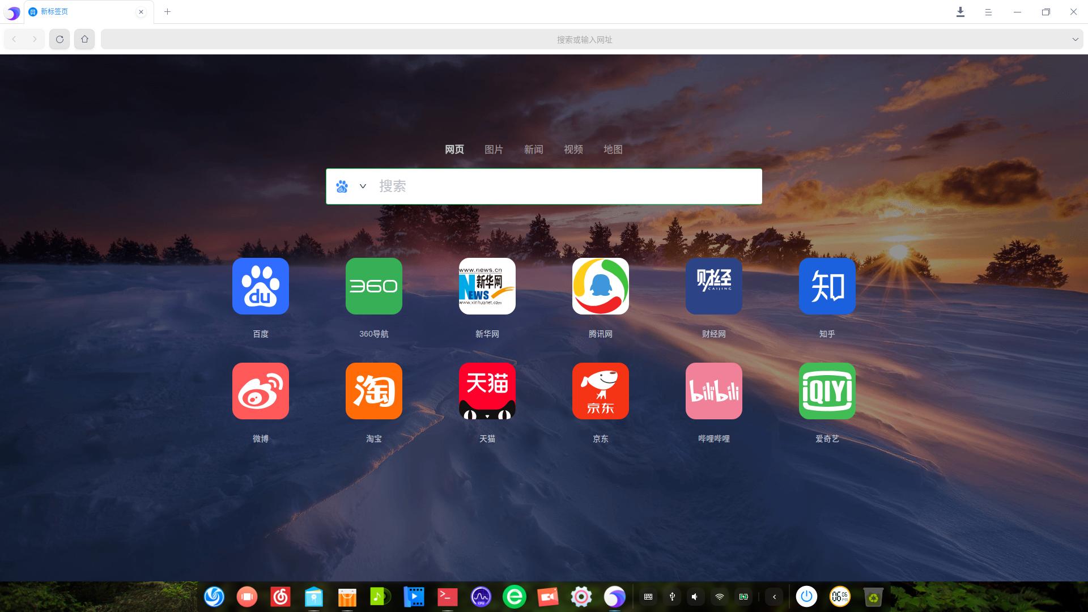Open the trash bin in the dock
Image resolution: width=1088 pixels, height=612 pixels.
pos(873,596)
